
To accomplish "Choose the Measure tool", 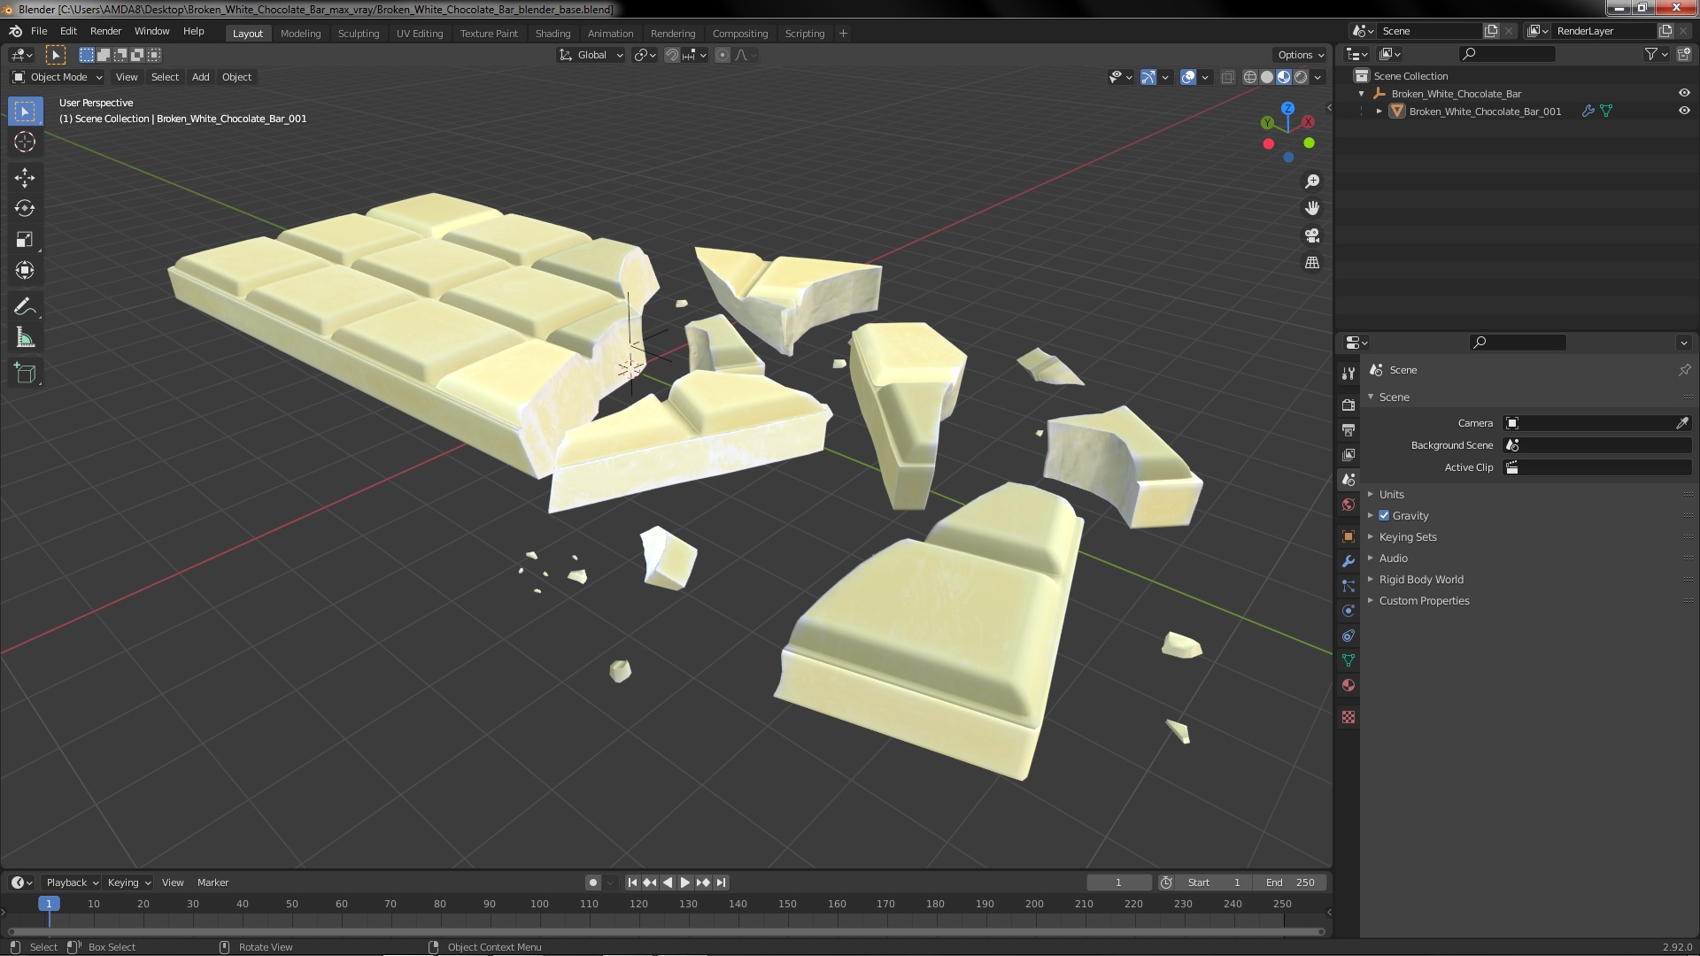I will click(x=25, y=338).
